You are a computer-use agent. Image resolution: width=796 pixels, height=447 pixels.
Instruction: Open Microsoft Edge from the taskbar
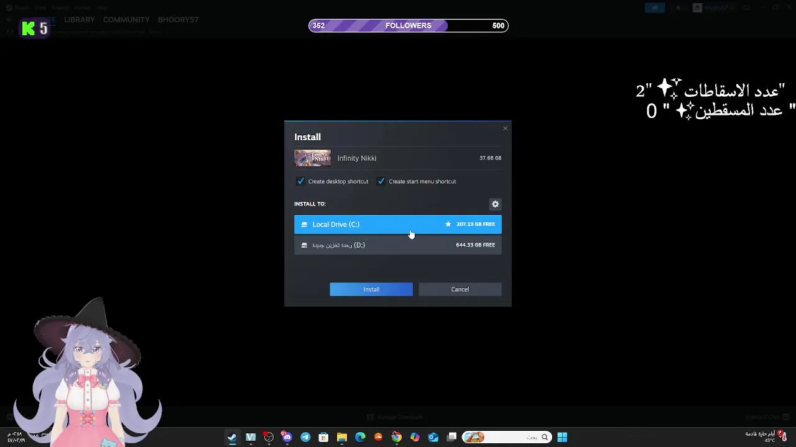point(360,437)
